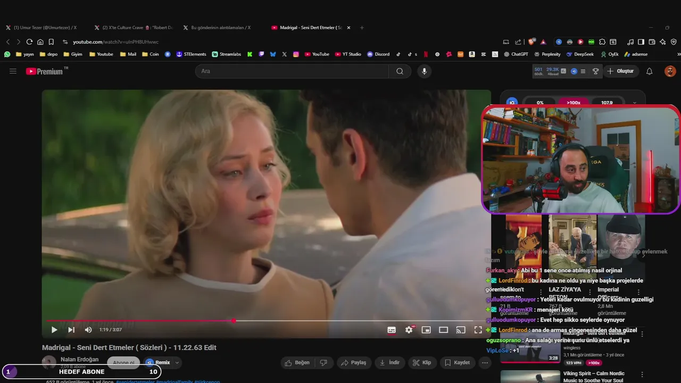Click the Remix button
681x383 pixels.
[x=158, y=363]
